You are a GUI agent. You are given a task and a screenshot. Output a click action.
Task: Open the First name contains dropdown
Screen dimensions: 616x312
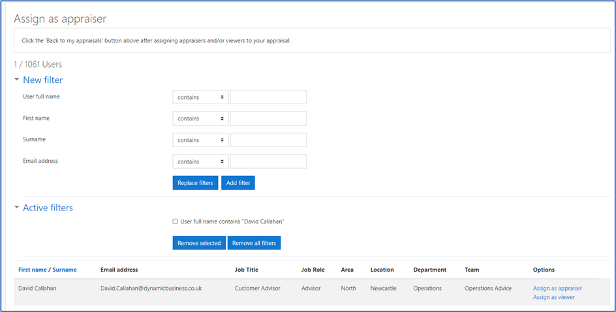point(200,119)
